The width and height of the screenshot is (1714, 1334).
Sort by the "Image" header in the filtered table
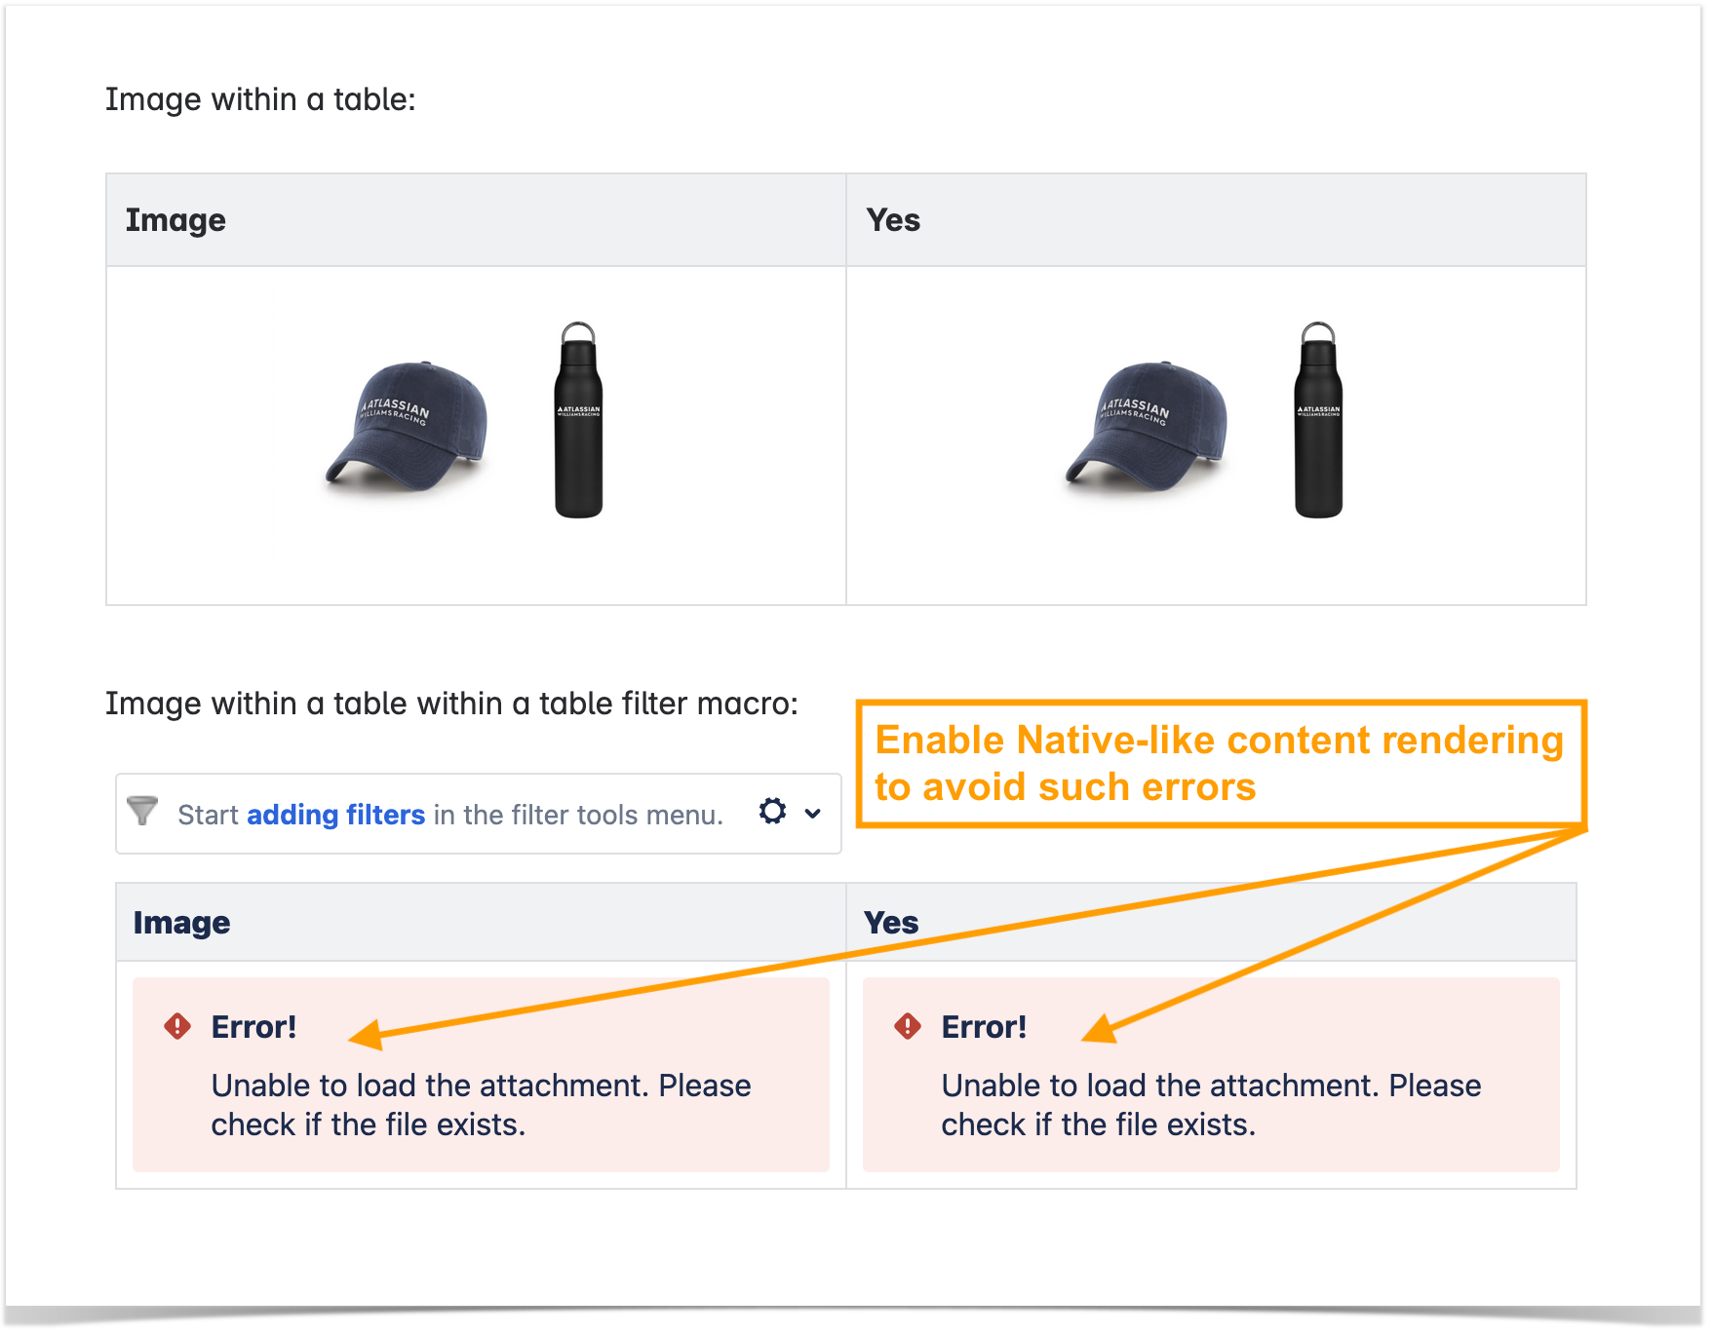(181, 923)
